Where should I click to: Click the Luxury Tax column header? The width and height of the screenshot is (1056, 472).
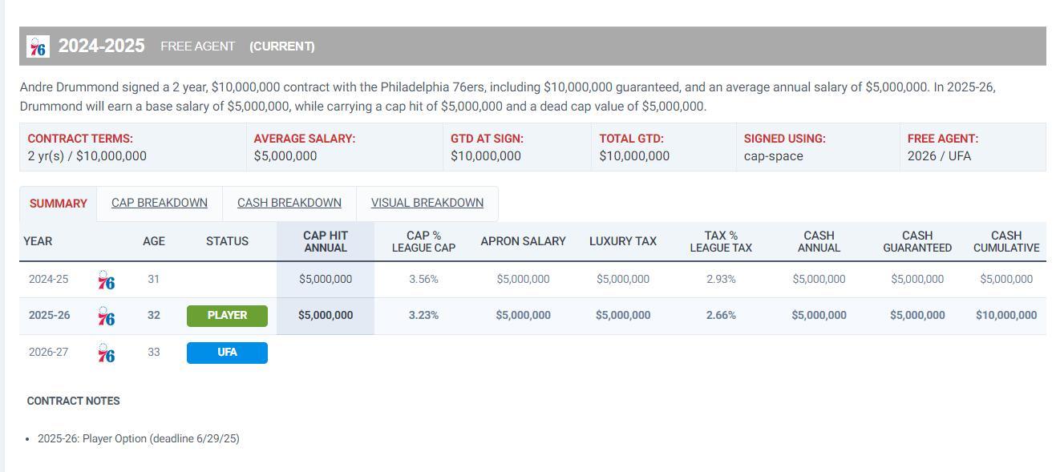point(623,241)
